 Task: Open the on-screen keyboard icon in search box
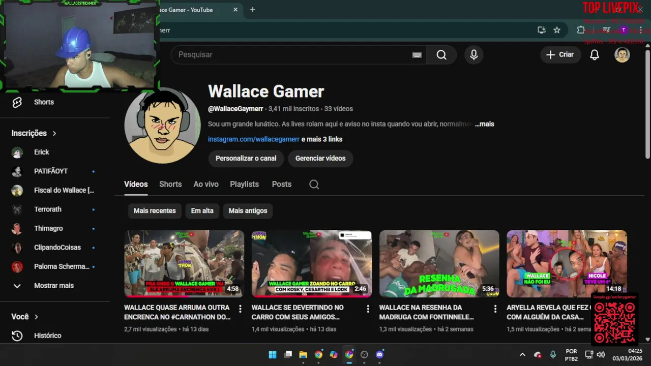pyautogui.click(x=417, y=55)
